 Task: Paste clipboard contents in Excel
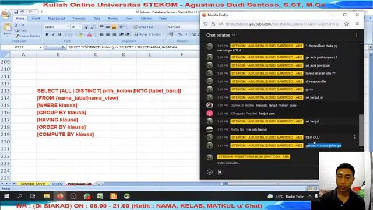click(x=8, y=30)
